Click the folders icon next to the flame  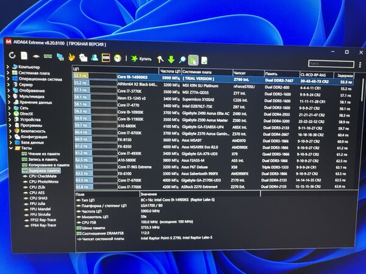click(83, 57)
